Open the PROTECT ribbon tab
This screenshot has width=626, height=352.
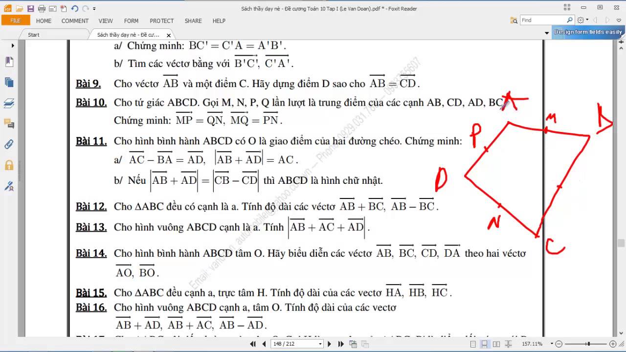coord(161,21)
